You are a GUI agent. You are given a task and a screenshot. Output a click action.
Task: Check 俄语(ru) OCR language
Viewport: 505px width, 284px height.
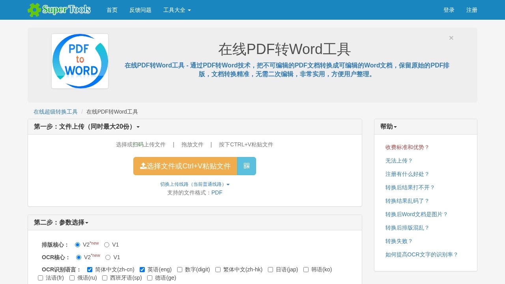click(x=72, y=278)
